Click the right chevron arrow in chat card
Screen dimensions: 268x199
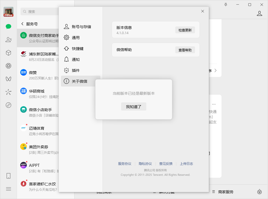pyautogui.click(x=215, y=70)
